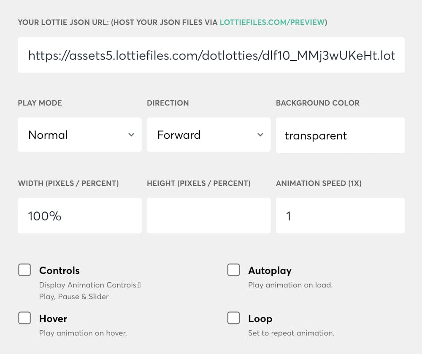Click the chevron arrow in Play Mode select
Viewport: 422px width, 354px height.
coord(131,135)
